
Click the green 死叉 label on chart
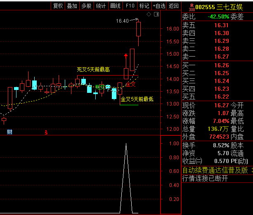[x=100, y=87]
